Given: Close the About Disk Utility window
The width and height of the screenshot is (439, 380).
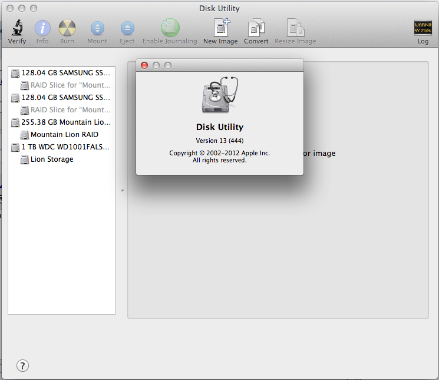Looking at the screenshot, I should 144,65.
